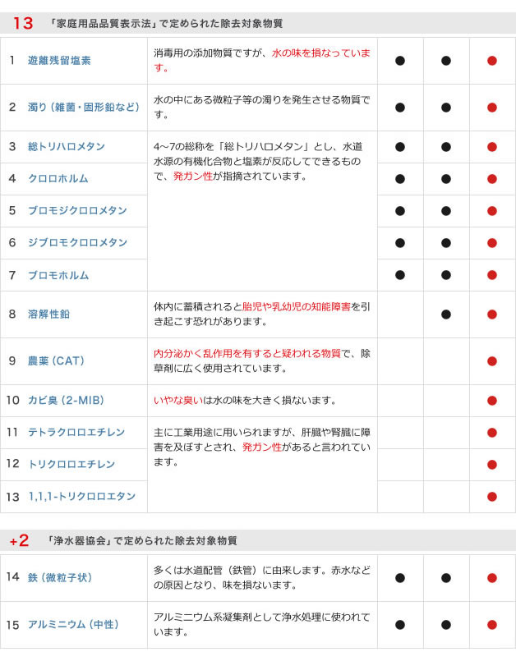Click the red dot in トリクロロエチレン row
516x661 pixels.
[x=492, y=464]
